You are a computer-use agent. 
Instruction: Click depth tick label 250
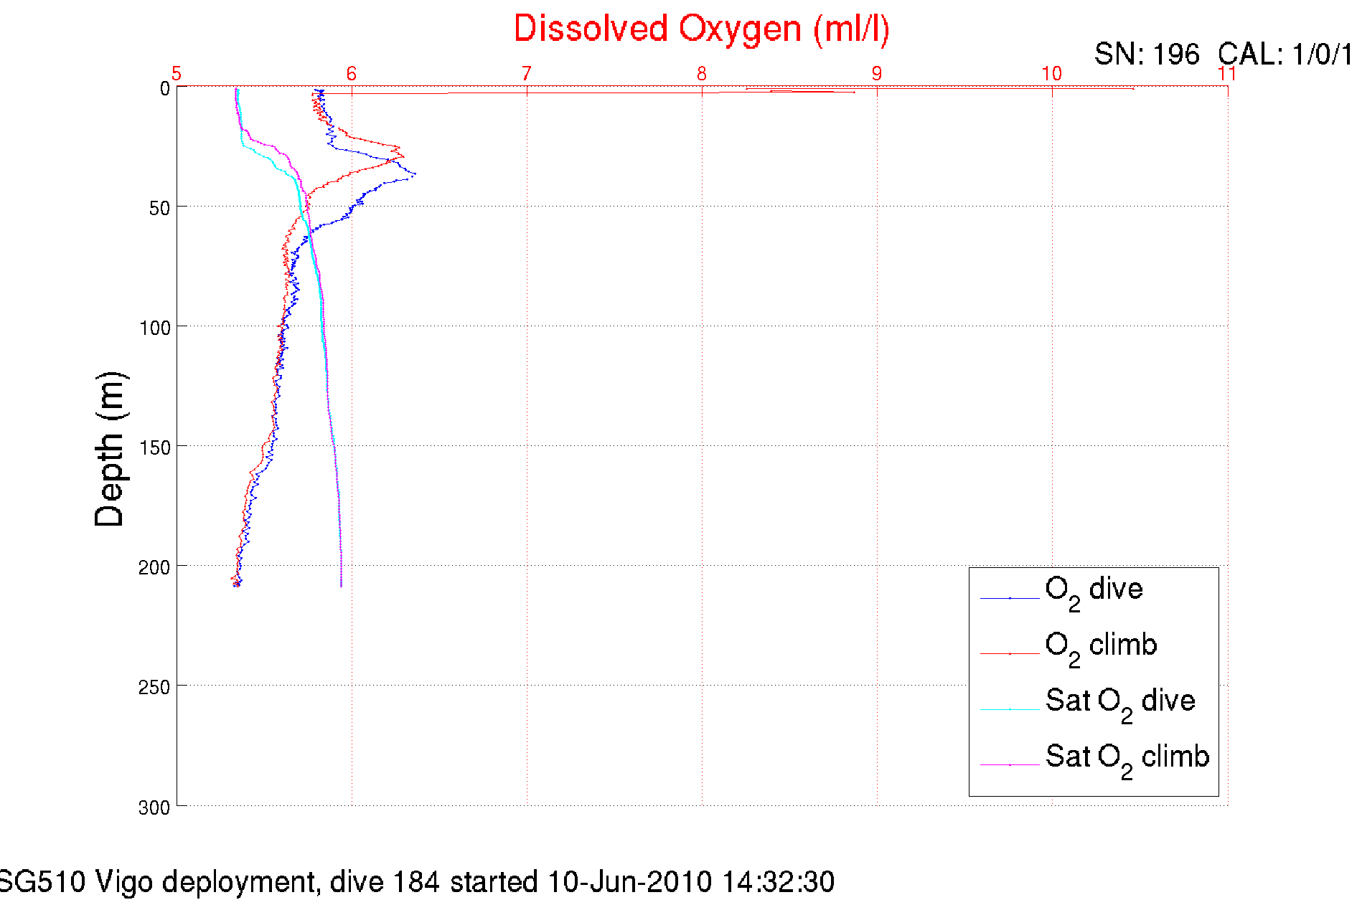click(x=154, y=688)
